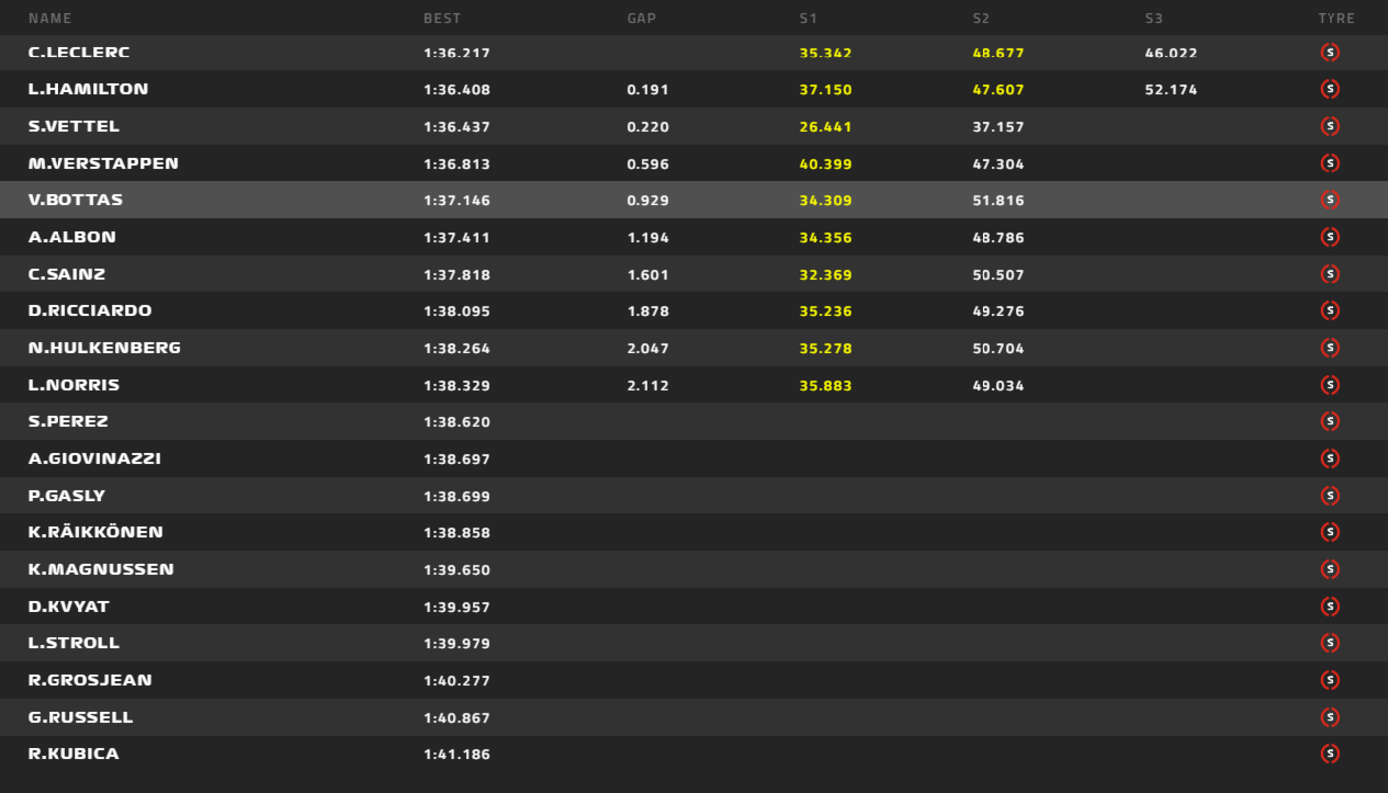Select driver name S.VETTEL
The image size is (1388, 793).
(x=73, y=126)
